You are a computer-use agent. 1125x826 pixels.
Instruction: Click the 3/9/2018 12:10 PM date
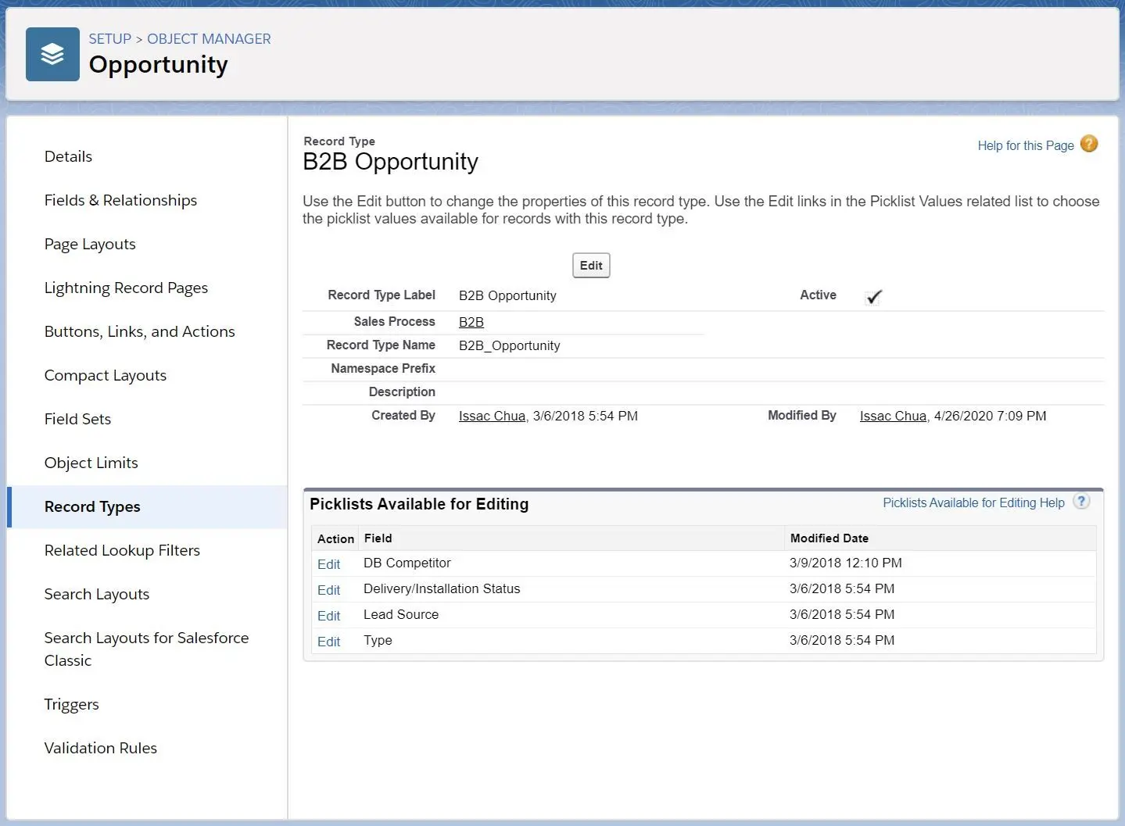[x=845, y=563]
